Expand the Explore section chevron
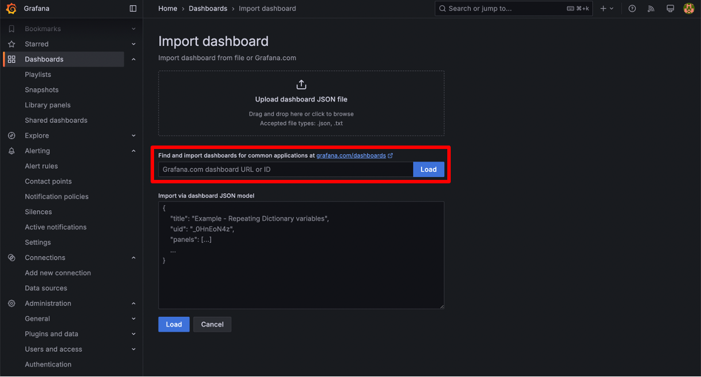 [133, 136]
